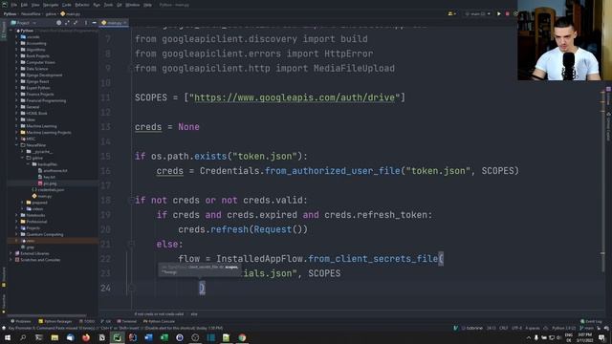Collapse the backupfiles folder
This screenshot has height=344, width=612.
point(28,164)
